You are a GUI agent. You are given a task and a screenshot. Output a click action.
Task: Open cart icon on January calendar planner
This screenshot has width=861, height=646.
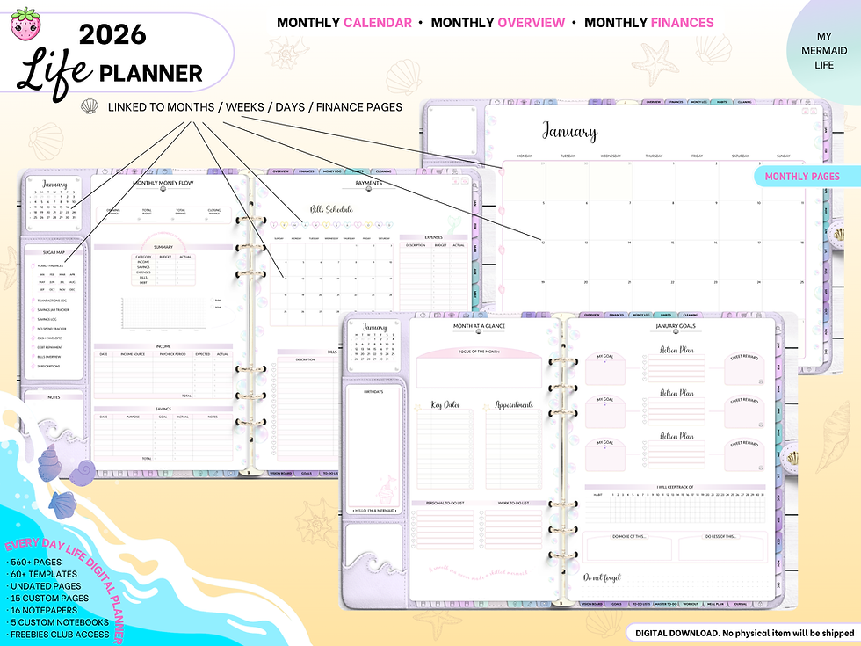(x=794, y=102)
